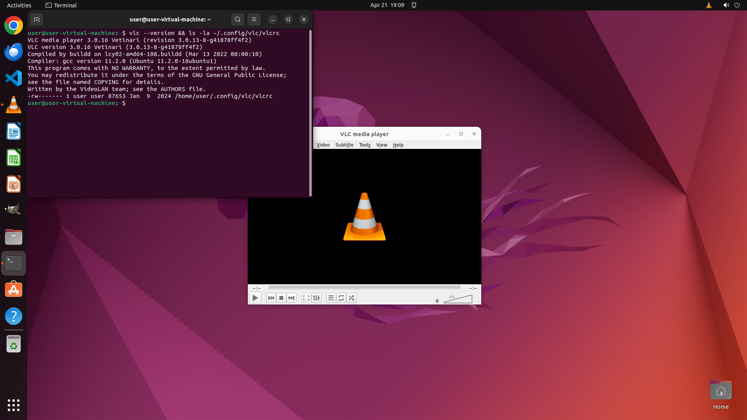
Task: Open the Video menu
Action: [x=323, y=145]
